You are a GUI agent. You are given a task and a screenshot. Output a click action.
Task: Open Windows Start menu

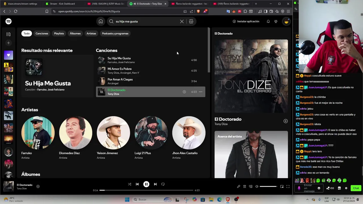127,199
